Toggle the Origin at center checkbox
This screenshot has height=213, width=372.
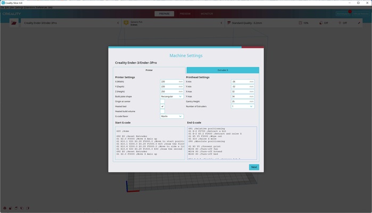162,101
